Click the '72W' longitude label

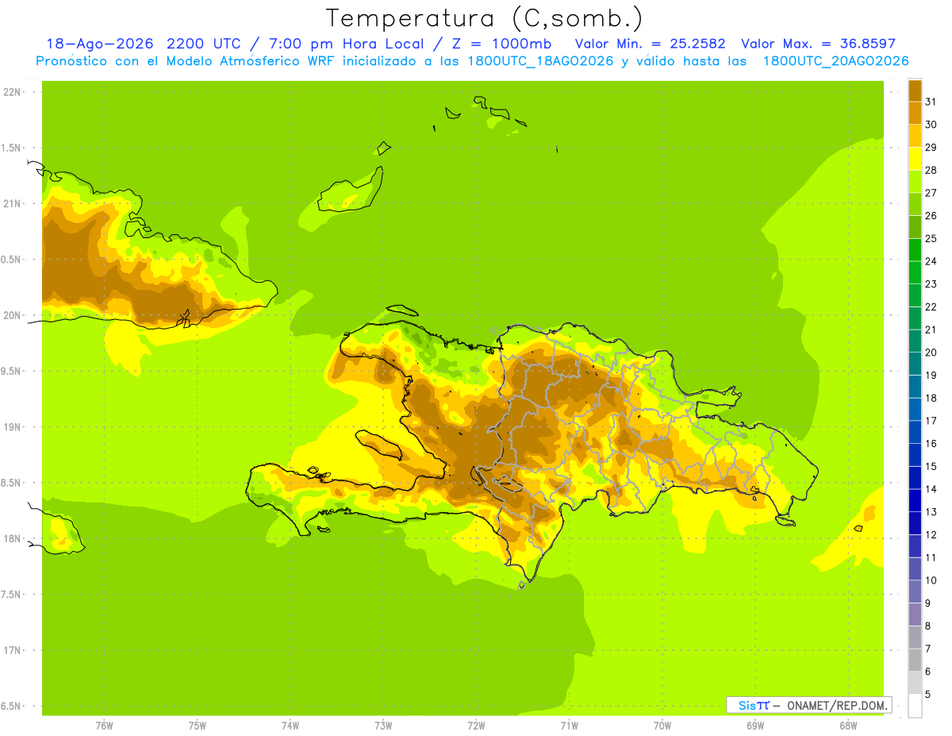(476, 726)
